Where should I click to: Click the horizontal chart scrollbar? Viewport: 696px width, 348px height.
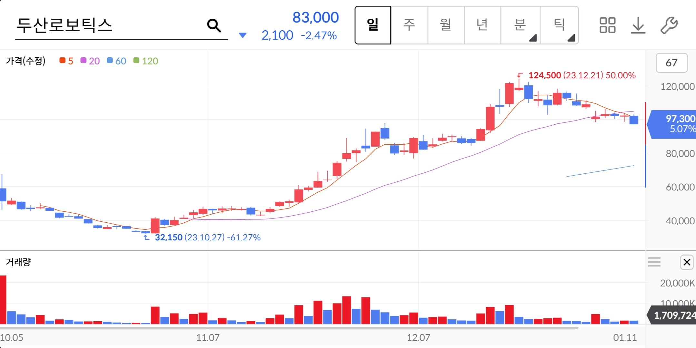tap(290, 328)
